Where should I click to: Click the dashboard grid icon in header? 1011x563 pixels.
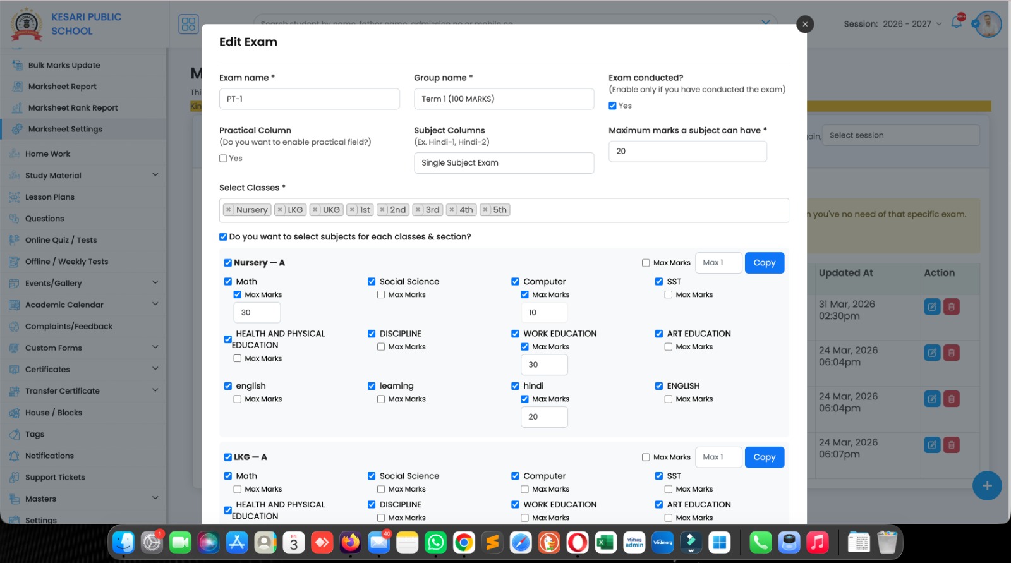pos(188,24)
